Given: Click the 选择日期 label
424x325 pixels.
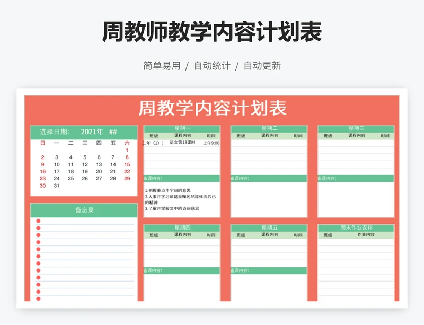Looking at the screenshot, I should tap(55, 132).
